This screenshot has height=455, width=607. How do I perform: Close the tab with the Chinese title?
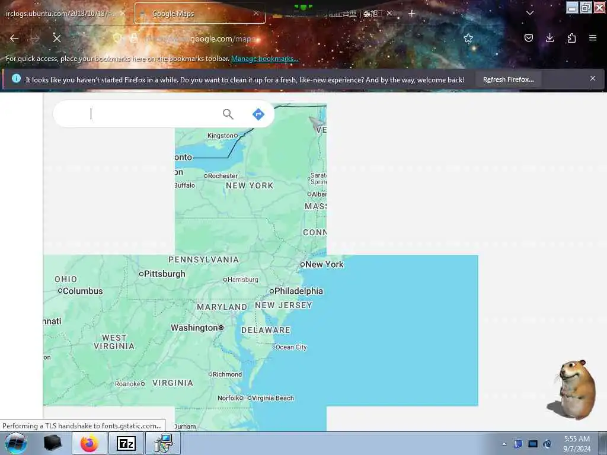coord(389,13)
